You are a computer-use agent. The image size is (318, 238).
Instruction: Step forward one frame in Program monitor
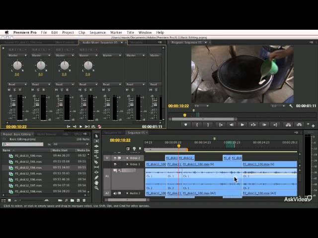[x=264, y=125]
